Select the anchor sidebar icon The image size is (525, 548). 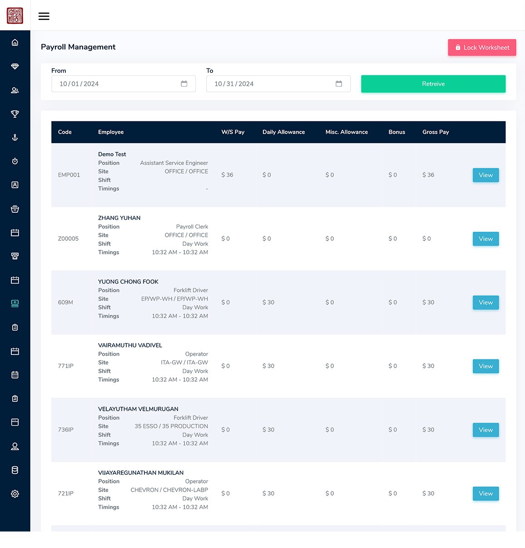[x=15, y=137]
